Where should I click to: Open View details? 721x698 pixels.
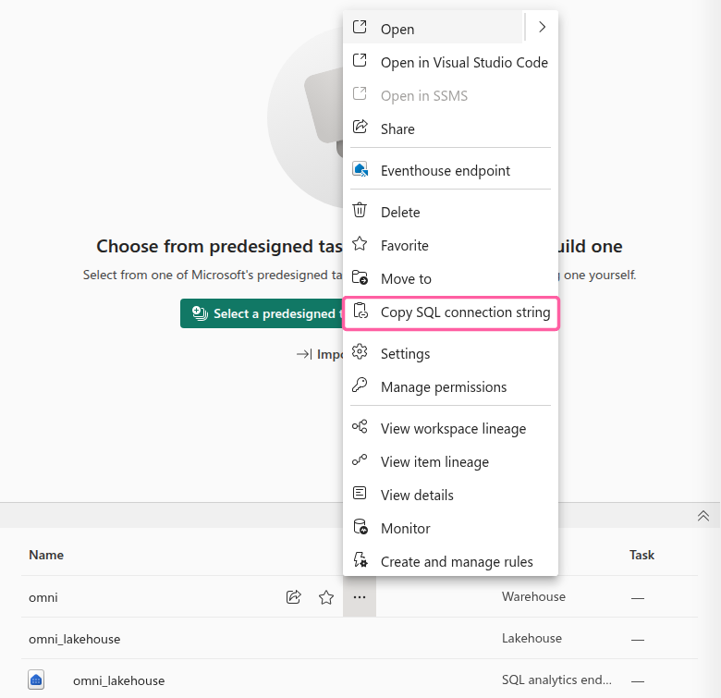(451, 495)
